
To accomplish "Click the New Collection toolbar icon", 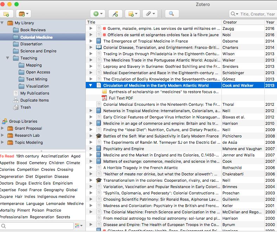I will [x=6, y=14].
